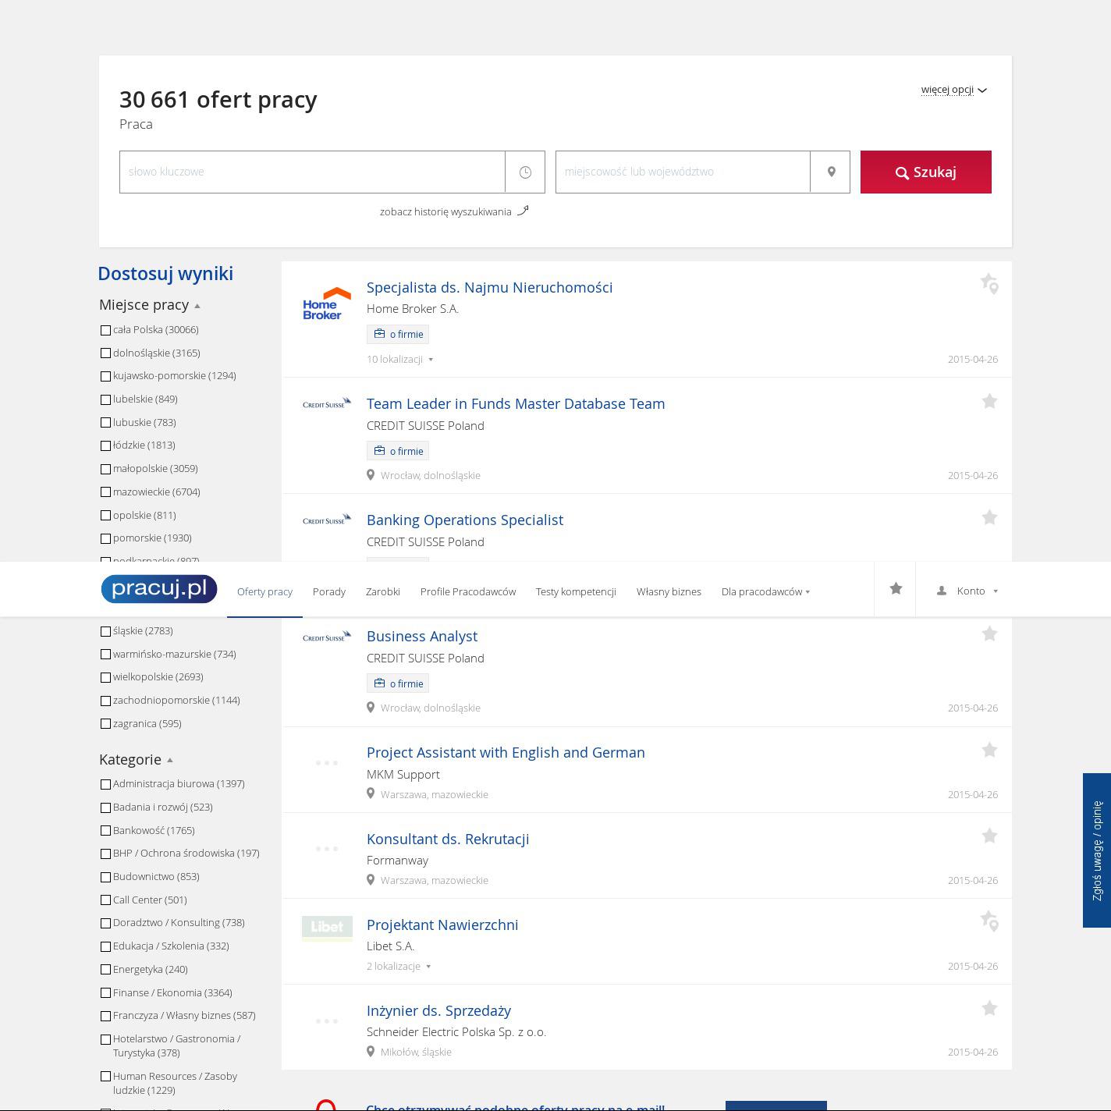Save the Team Leader in Funds offer with star
Screen dimensions: 1111x1111
click(989, 402)
